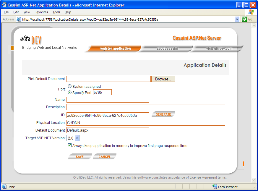Click the port number field showing 6785
This screenshot has width=258, height=191.
(102, 92)
